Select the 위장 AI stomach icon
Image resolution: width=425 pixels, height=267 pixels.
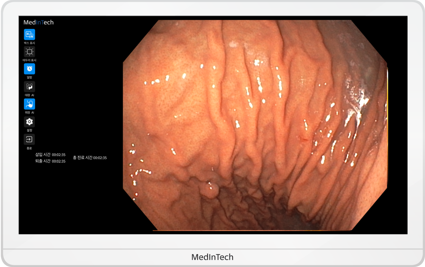click(x=29, y=104)
